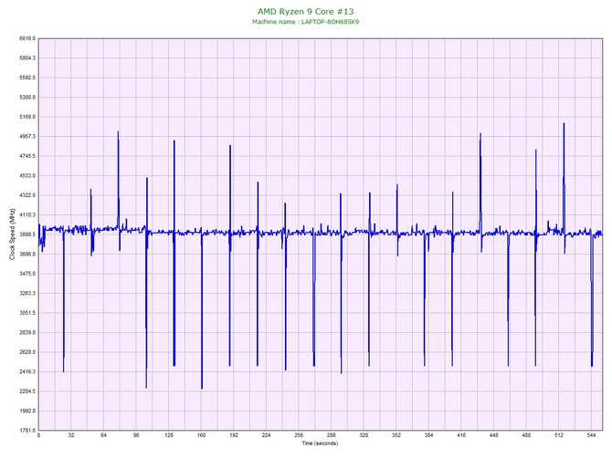This screenshot has height=459, width=612.
Task: Click the 416 seconds x-axis tick label
Action: [461, 436]
